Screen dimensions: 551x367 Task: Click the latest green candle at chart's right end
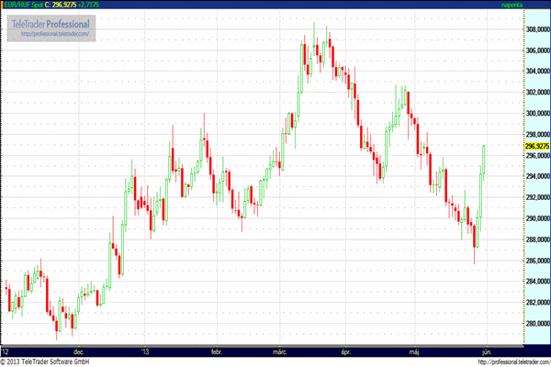pos(484,158)
